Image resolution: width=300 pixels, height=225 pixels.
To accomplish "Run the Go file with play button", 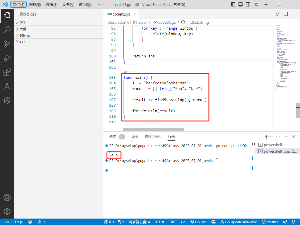I will [x=278, y=14].
